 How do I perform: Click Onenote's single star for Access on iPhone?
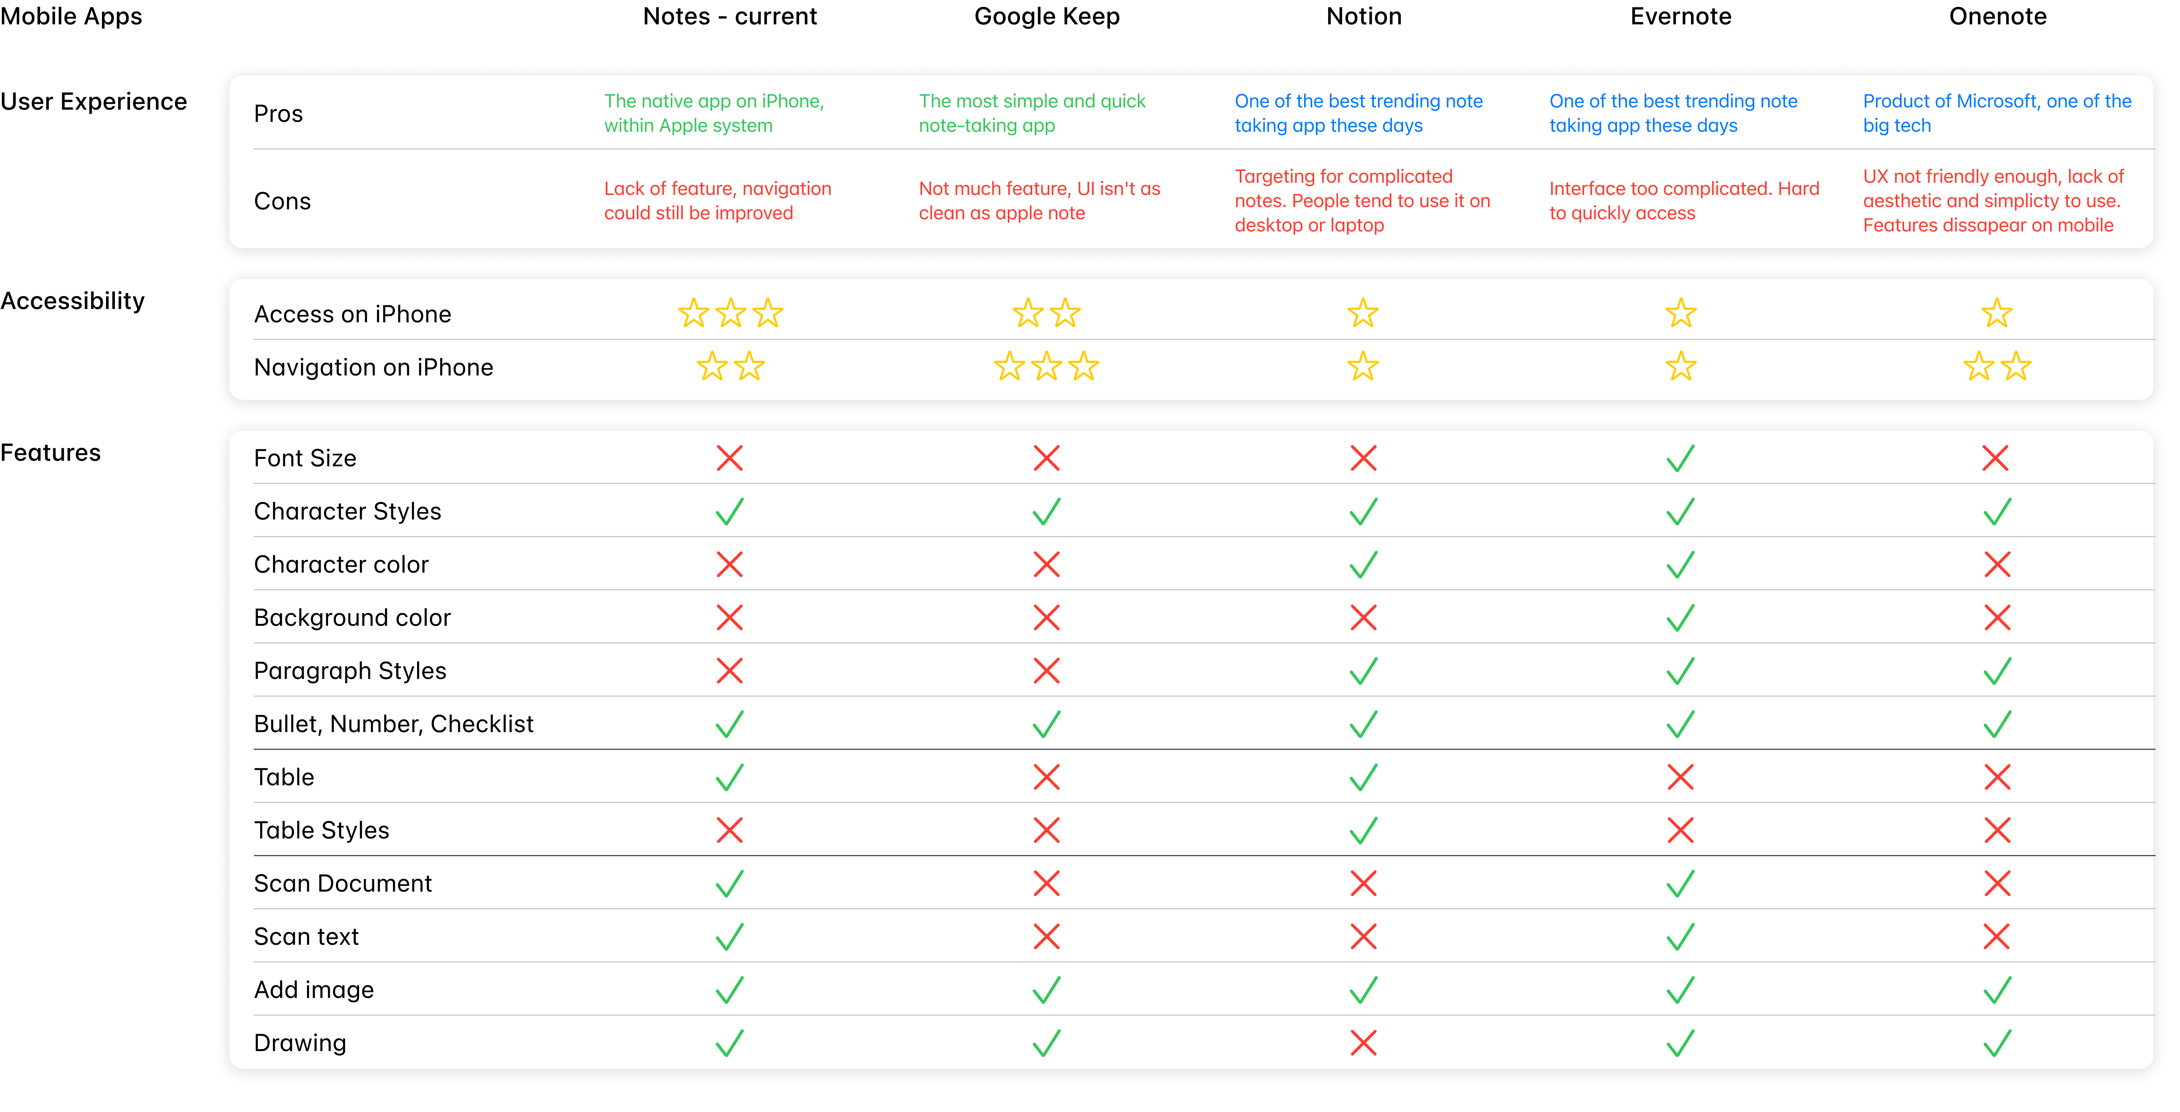click(1996, 314)
